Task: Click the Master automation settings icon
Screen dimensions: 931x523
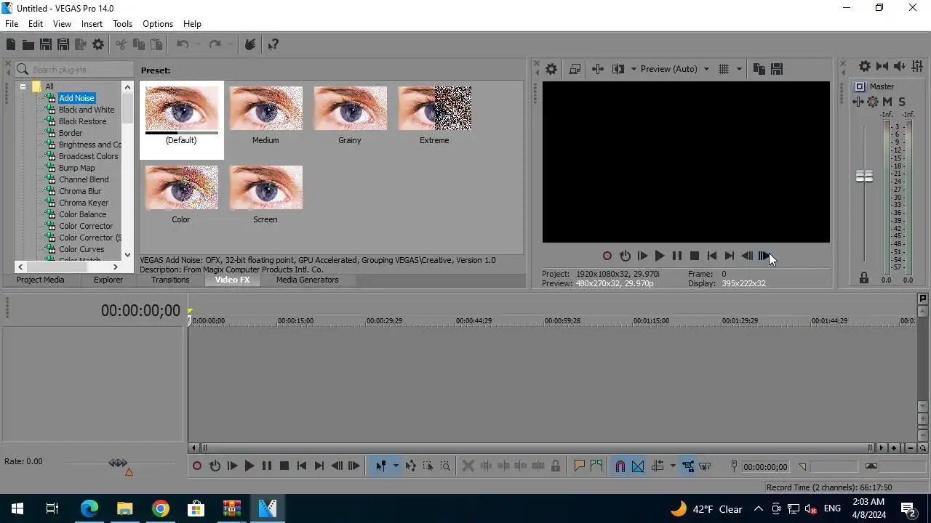Action: tap(873, 102)
